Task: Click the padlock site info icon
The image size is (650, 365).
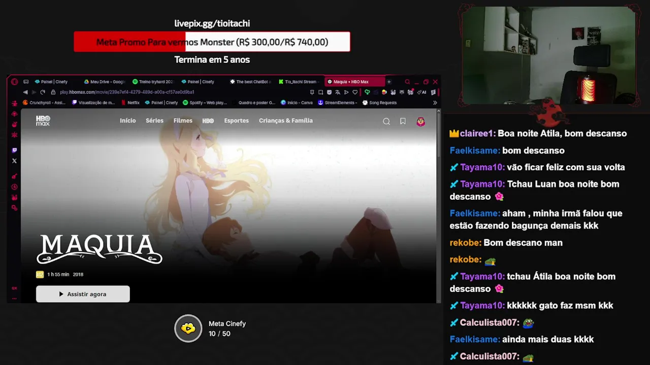Action: (x=53, y=92)
